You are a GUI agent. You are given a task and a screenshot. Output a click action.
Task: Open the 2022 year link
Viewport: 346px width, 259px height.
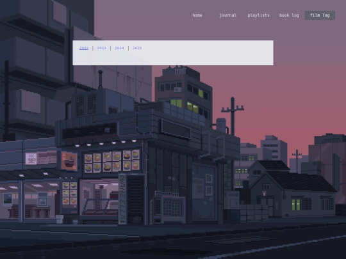click(x=84, y=48)
